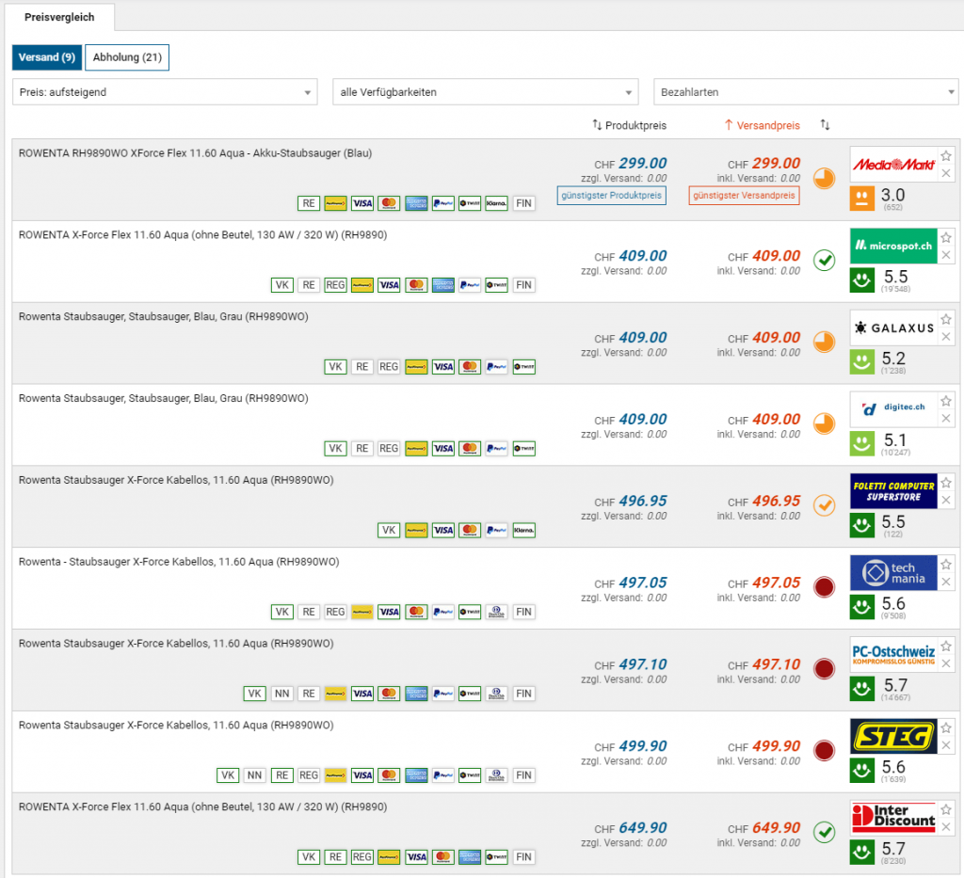Click the MediaMarkt shop logo

click(x=892, y=165)
